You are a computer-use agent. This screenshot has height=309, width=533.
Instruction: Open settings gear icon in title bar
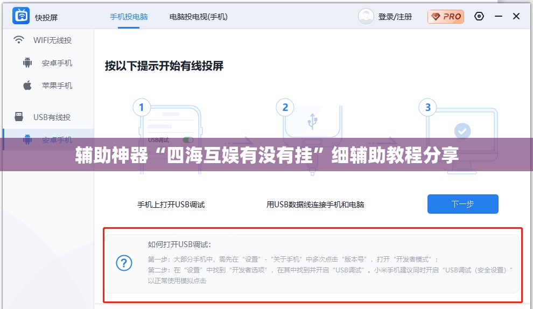pyautogui.click(x=479, y=16)
